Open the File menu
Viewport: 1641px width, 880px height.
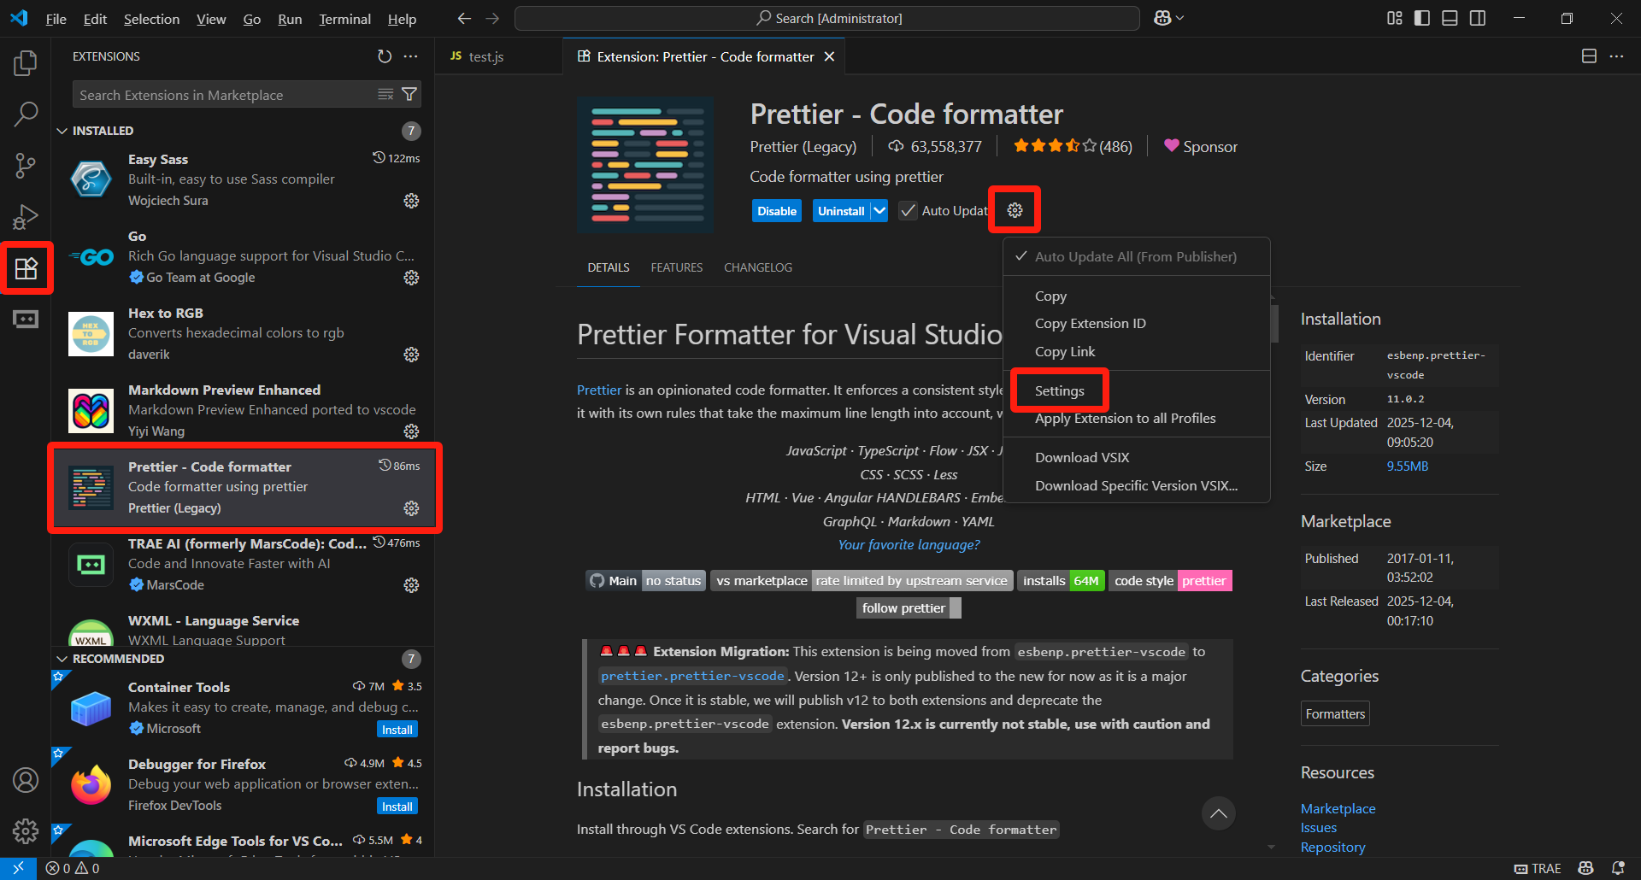[56, 19]
